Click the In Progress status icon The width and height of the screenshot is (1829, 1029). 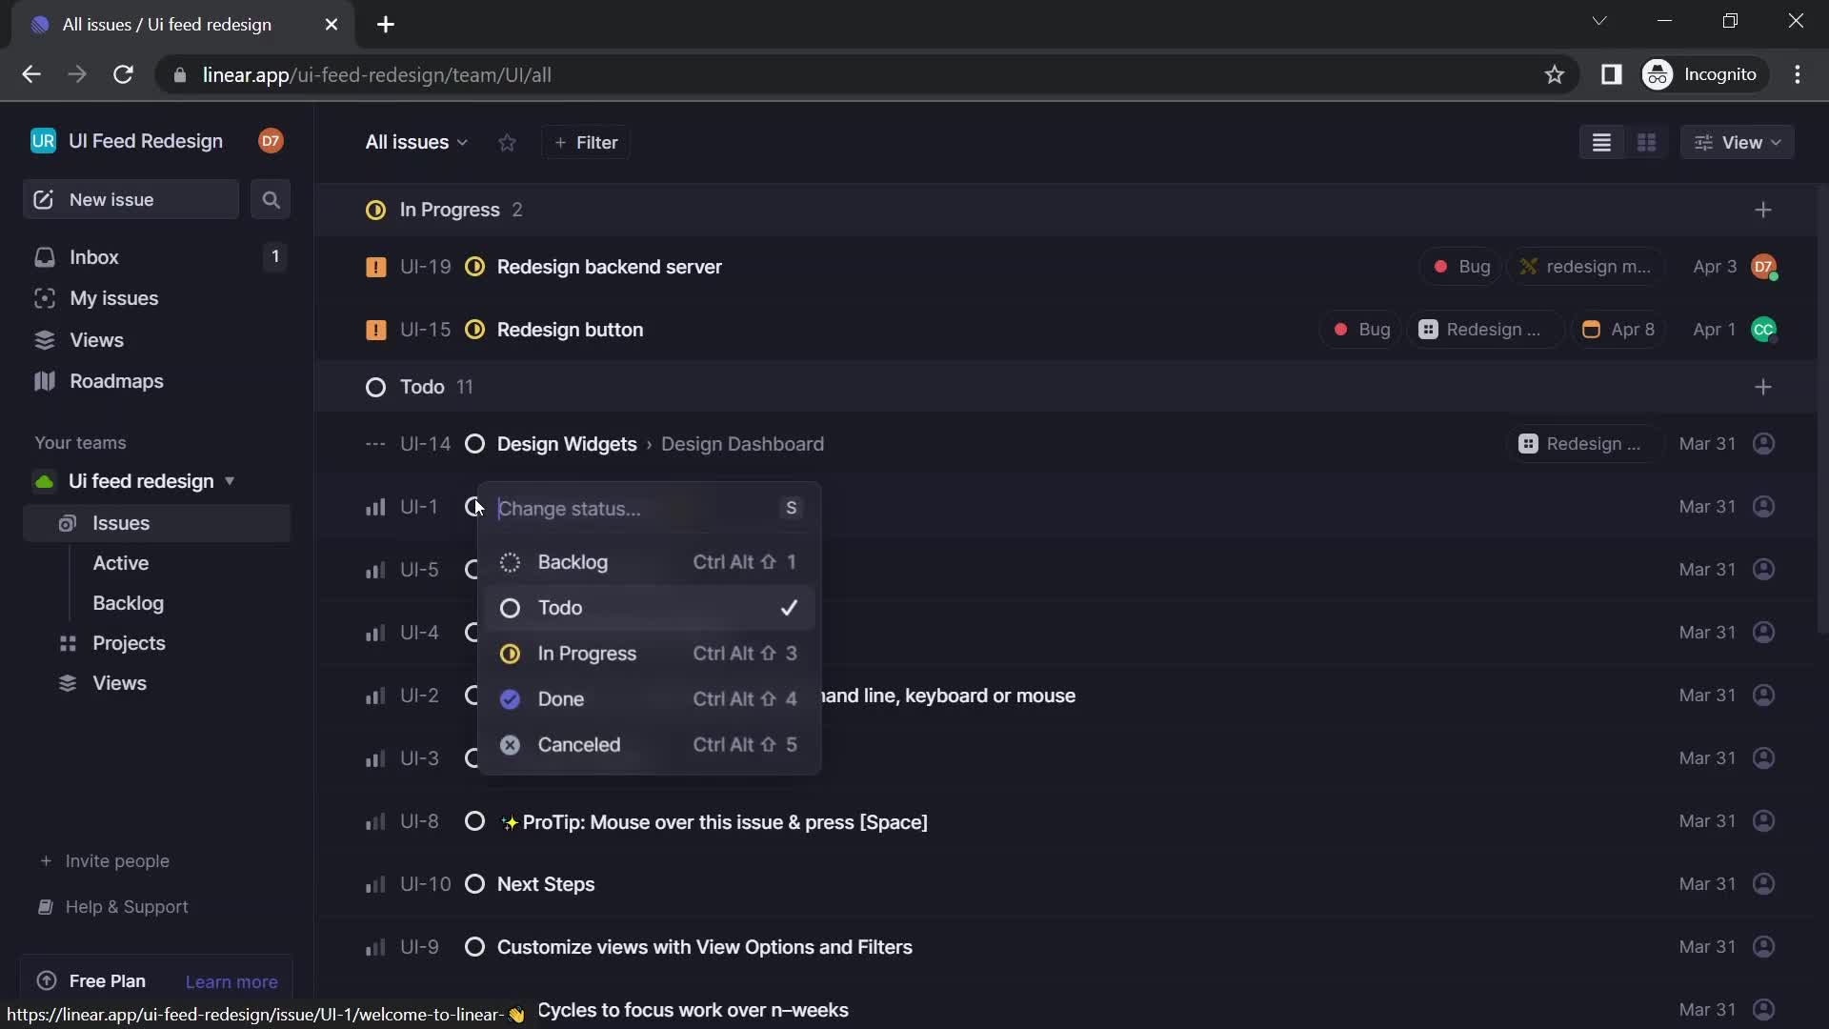(512, 654)
